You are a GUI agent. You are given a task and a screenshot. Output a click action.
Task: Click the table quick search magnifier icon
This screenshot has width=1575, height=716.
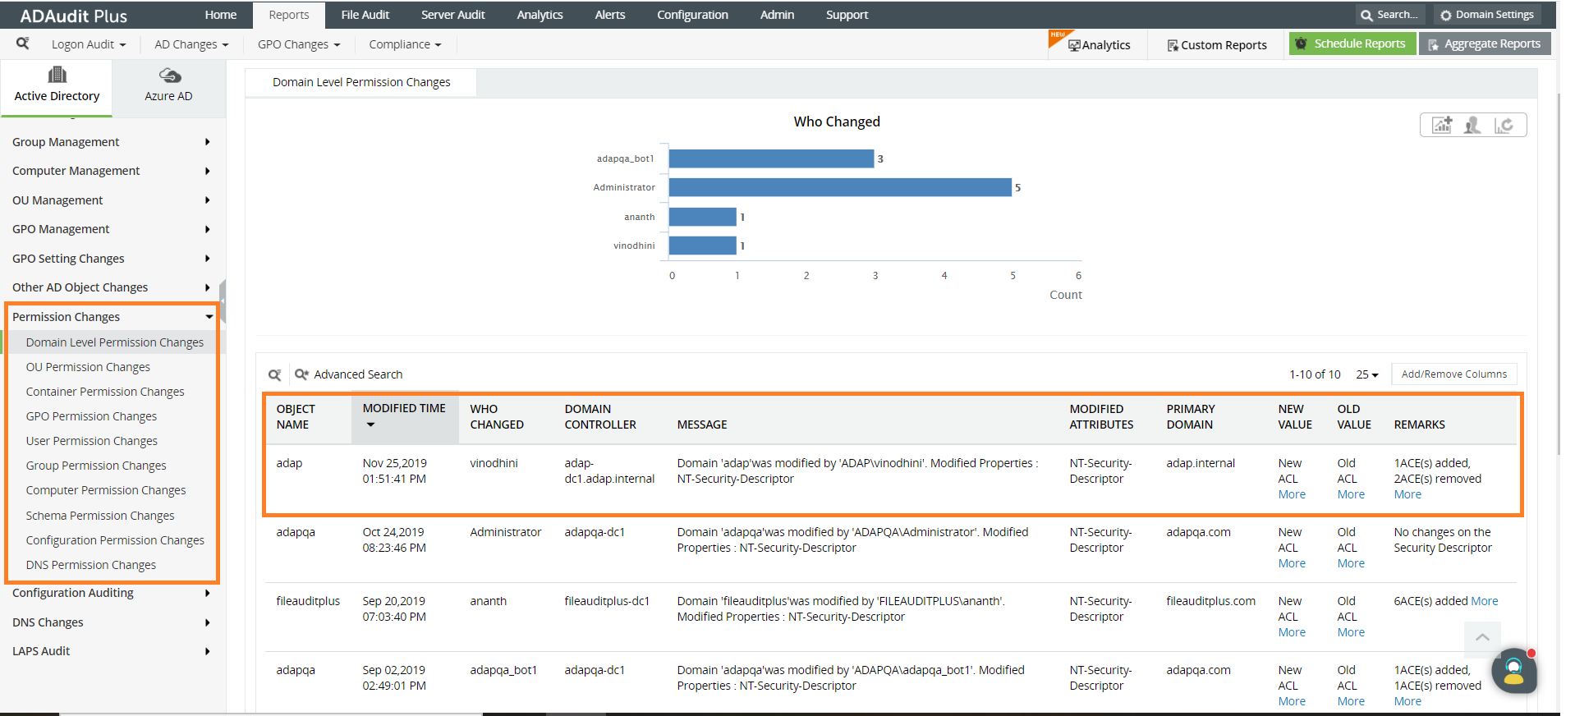[x=275, y=374]
